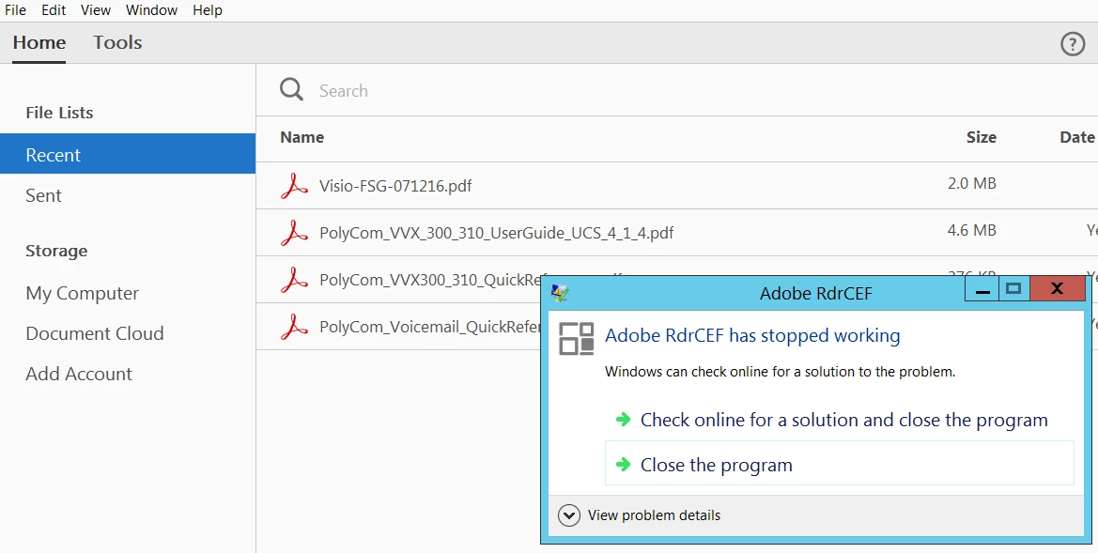Click the help question mark icon

[x=1072, y=44]
